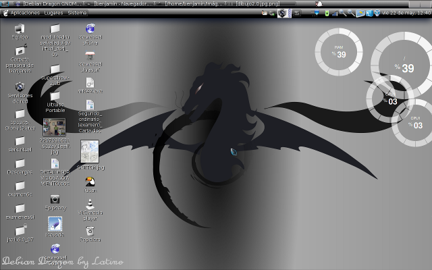432x270 pixels.
Task: Open the dark ritual folder
Action: pyautogui.click(x=20, y=141)
